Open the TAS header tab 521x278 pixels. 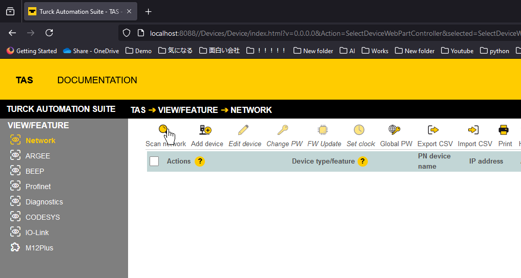pyautogui.click(x=24, y=80)
